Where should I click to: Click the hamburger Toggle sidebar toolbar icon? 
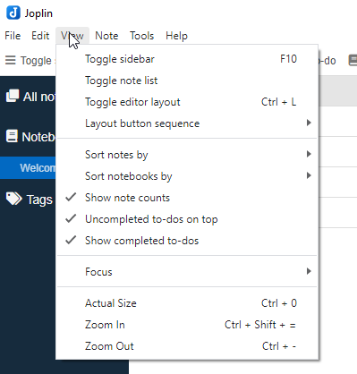(x=11, y=60)
